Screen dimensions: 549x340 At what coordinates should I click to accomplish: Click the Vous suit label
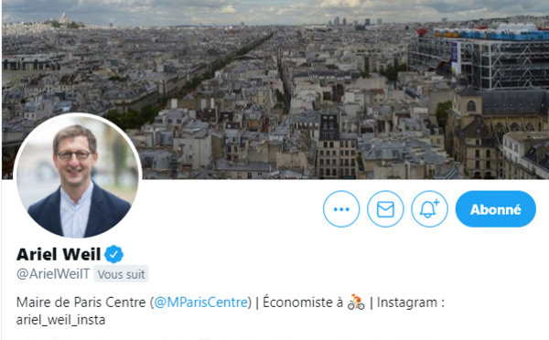[121, 274]
